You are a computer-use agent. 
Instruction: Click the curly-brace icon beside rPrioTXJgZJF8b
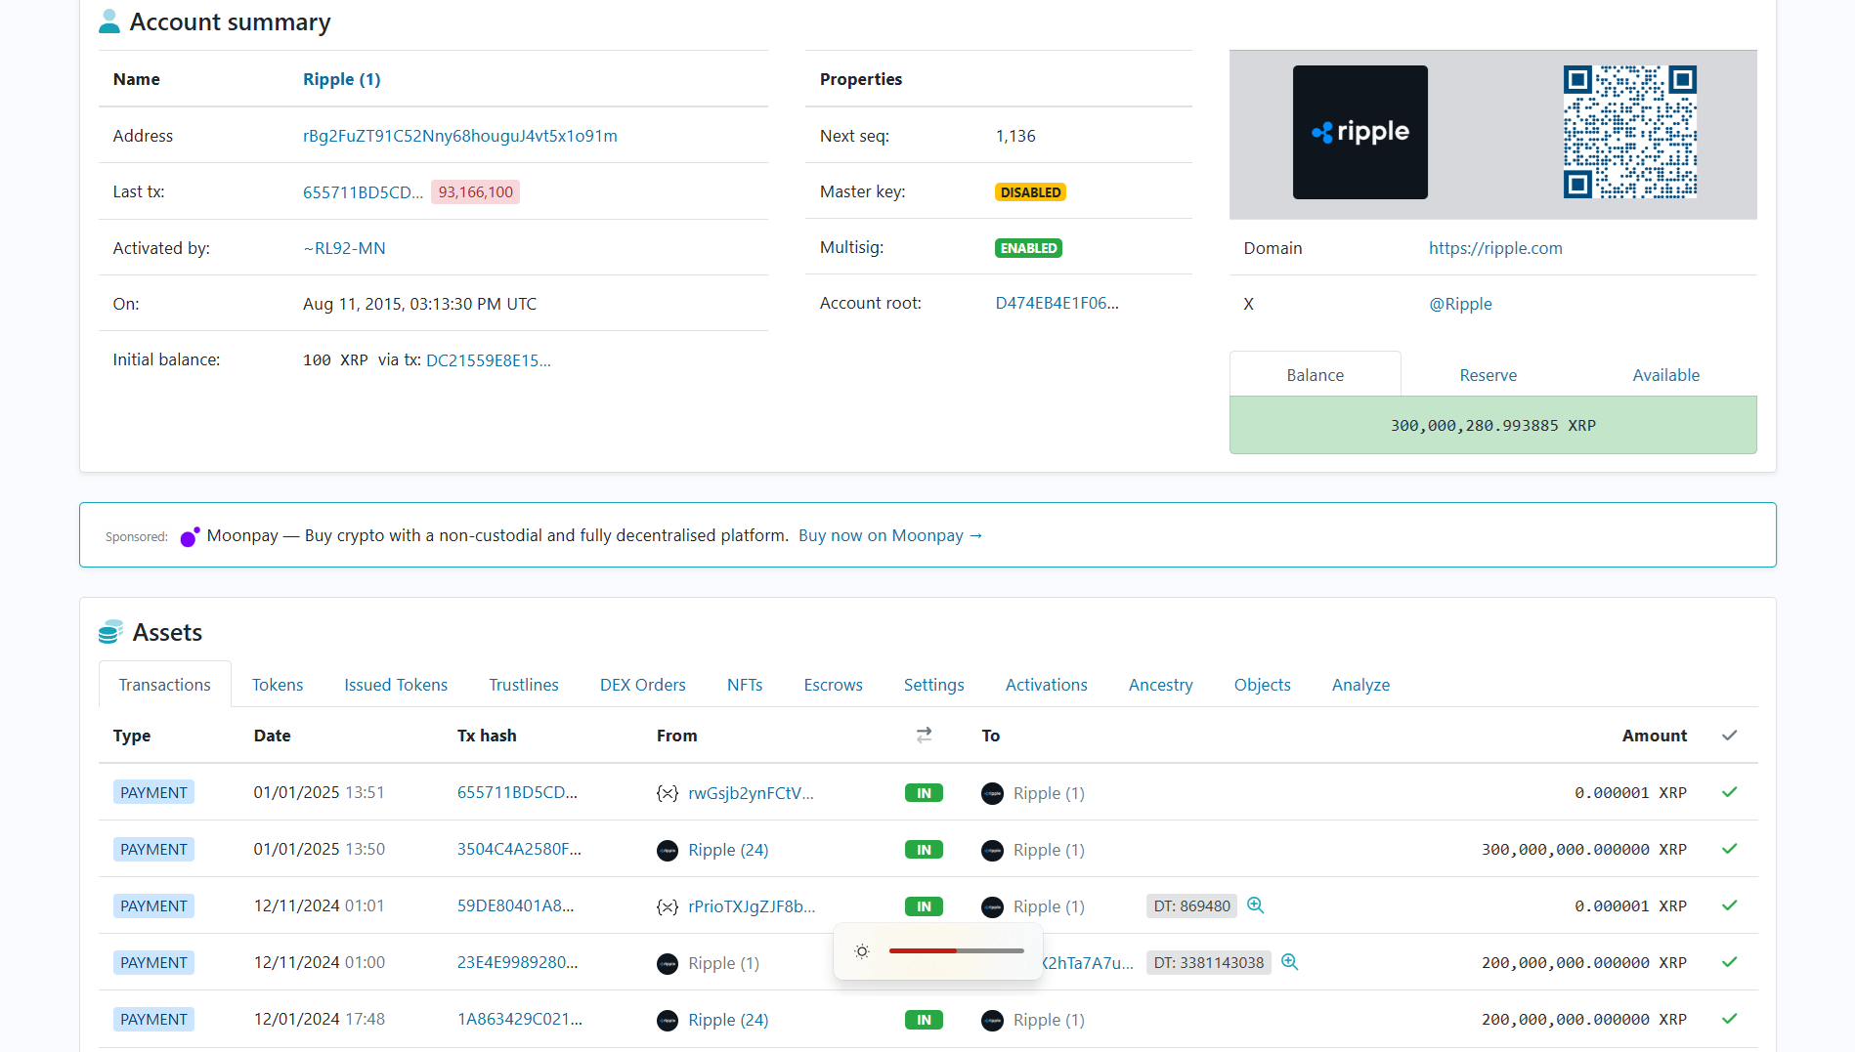[x=668, y=906]
